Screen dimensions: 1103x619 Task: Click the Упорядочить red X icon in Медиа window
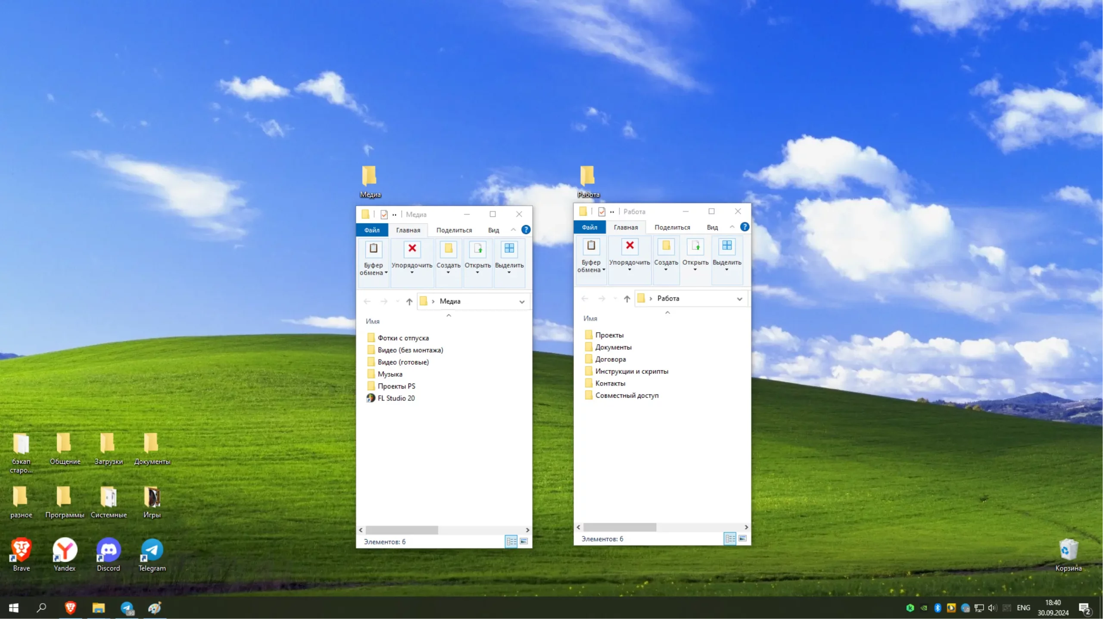coord(412,249)
